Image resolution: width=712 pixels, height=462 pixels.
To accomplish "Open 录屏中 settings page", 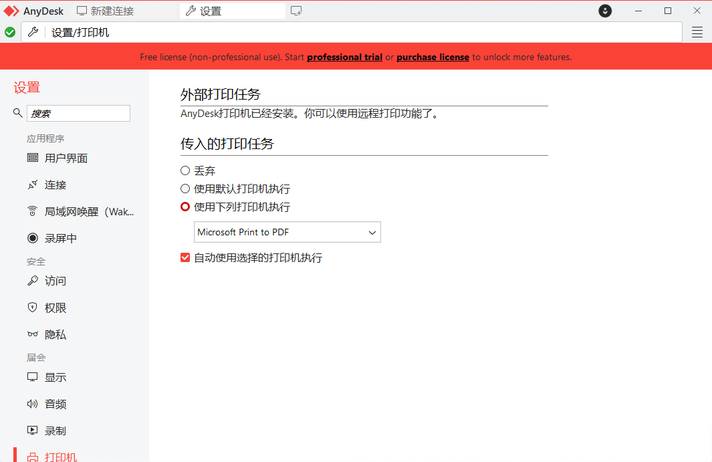I will 60,239.
